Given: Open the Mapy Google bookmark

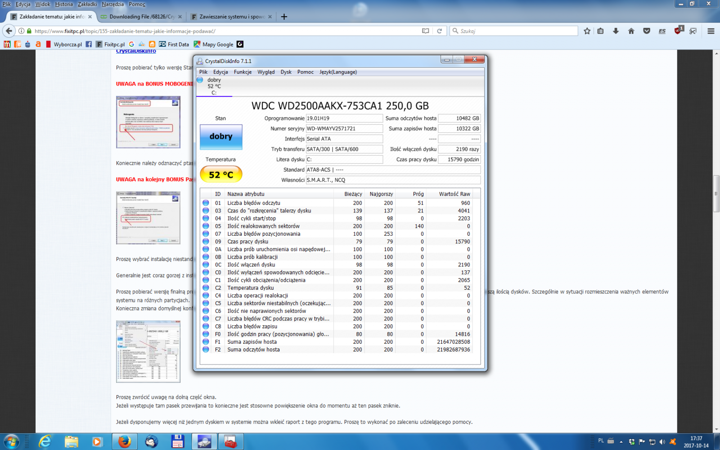Looking at the screenshot, I should [214, 44].
